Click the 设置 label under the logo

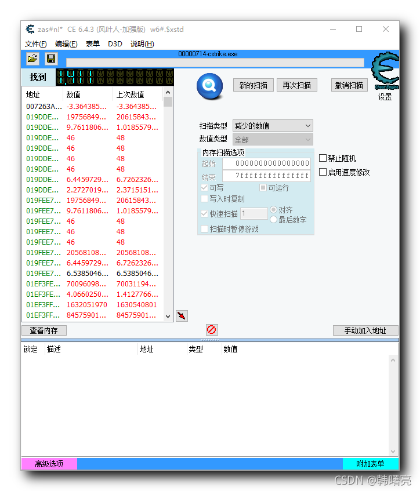[385, 97]
